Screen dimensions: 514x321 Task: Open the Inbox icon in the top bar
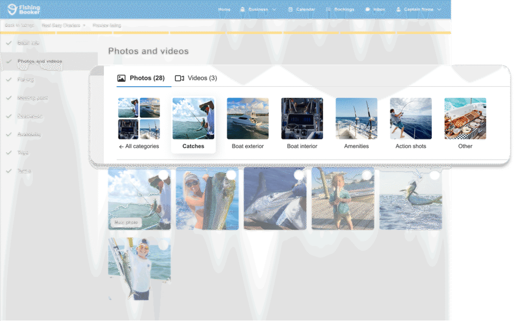click(368, 9)
